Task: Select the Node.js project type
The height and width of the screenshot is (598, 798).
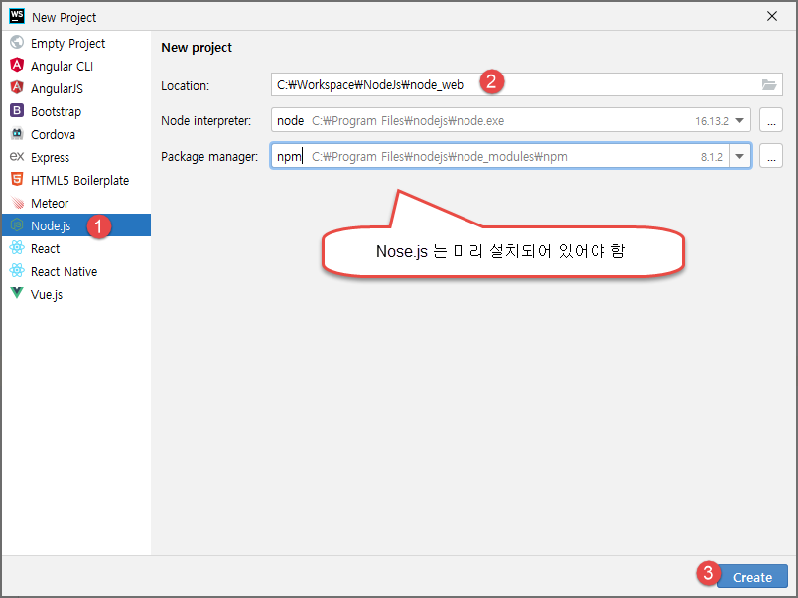Action: click(x=76, y=225)
